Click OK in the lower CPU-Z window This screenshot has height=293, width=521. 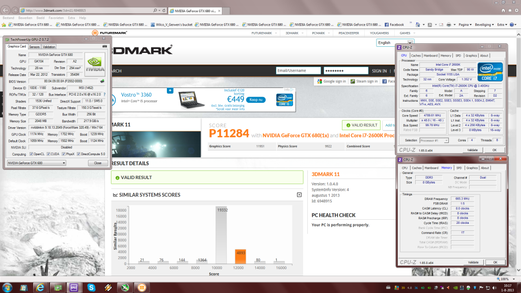[x=495, y=262]
